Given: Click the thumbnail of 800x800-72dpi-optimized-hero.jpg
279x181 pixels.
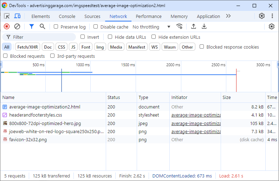Looking at the screenshot, I should coord(5,123).
